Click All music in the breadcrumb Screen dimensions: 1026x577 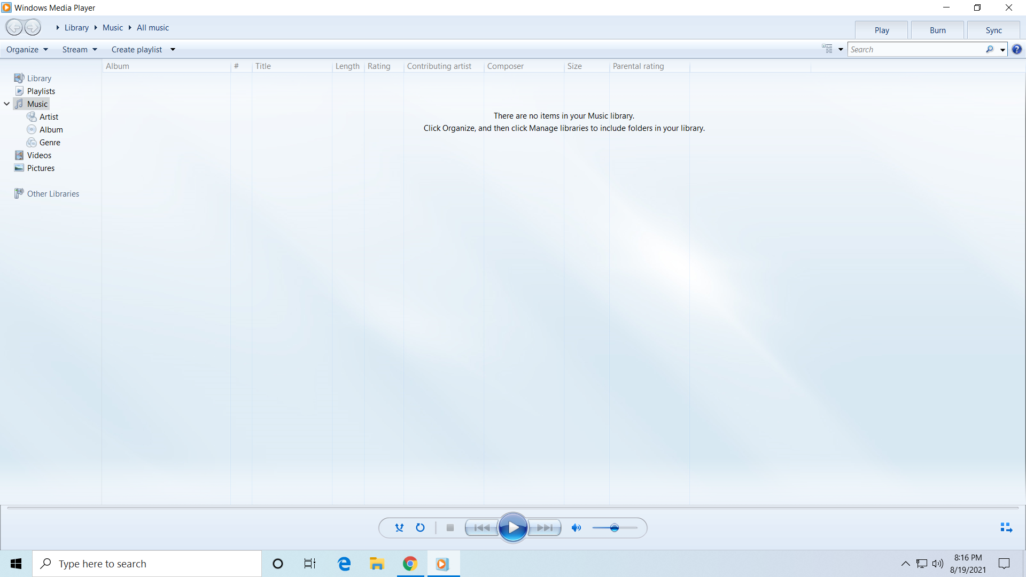[153, 28]
